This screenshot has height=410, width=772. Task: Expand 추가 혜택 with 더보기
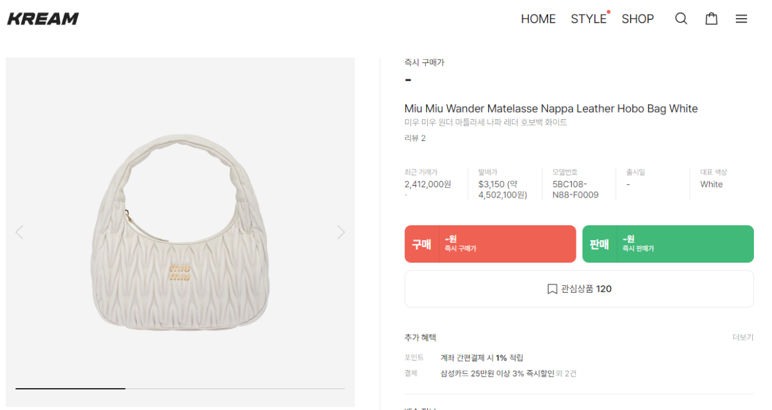(x=742, y=337)
